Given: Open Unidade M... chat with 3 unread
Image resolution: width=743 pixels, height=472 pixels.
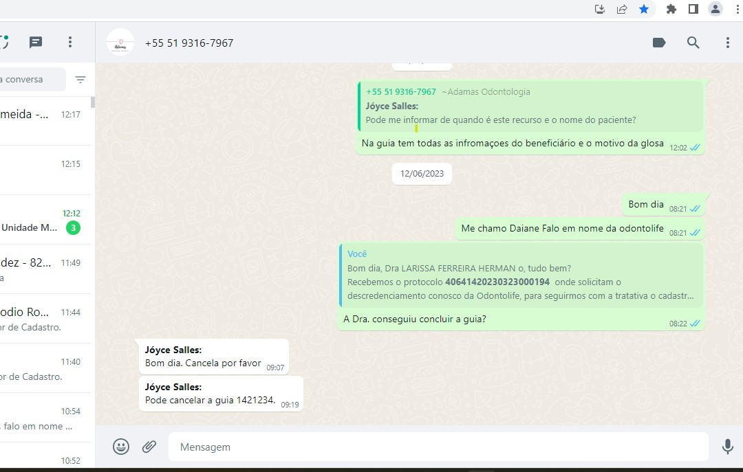Looking at the screenshot, I should coord(45,220).
